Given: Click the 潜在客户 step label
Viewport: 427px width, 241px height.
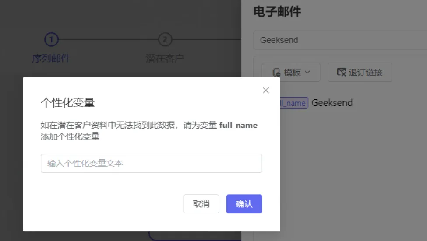Looking at the screenshot, I should (165, 58).
